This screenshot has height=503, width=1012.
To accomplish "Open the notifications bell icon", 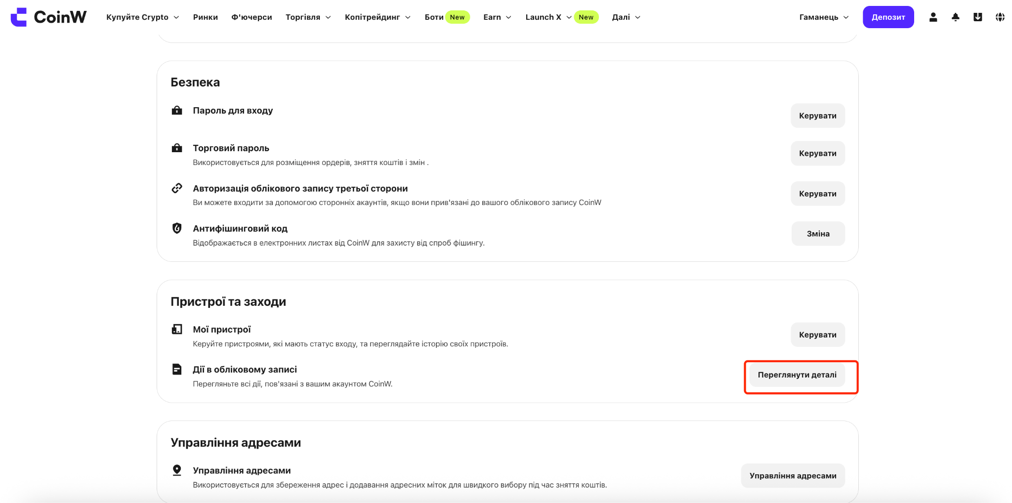I will coord(955,17).
